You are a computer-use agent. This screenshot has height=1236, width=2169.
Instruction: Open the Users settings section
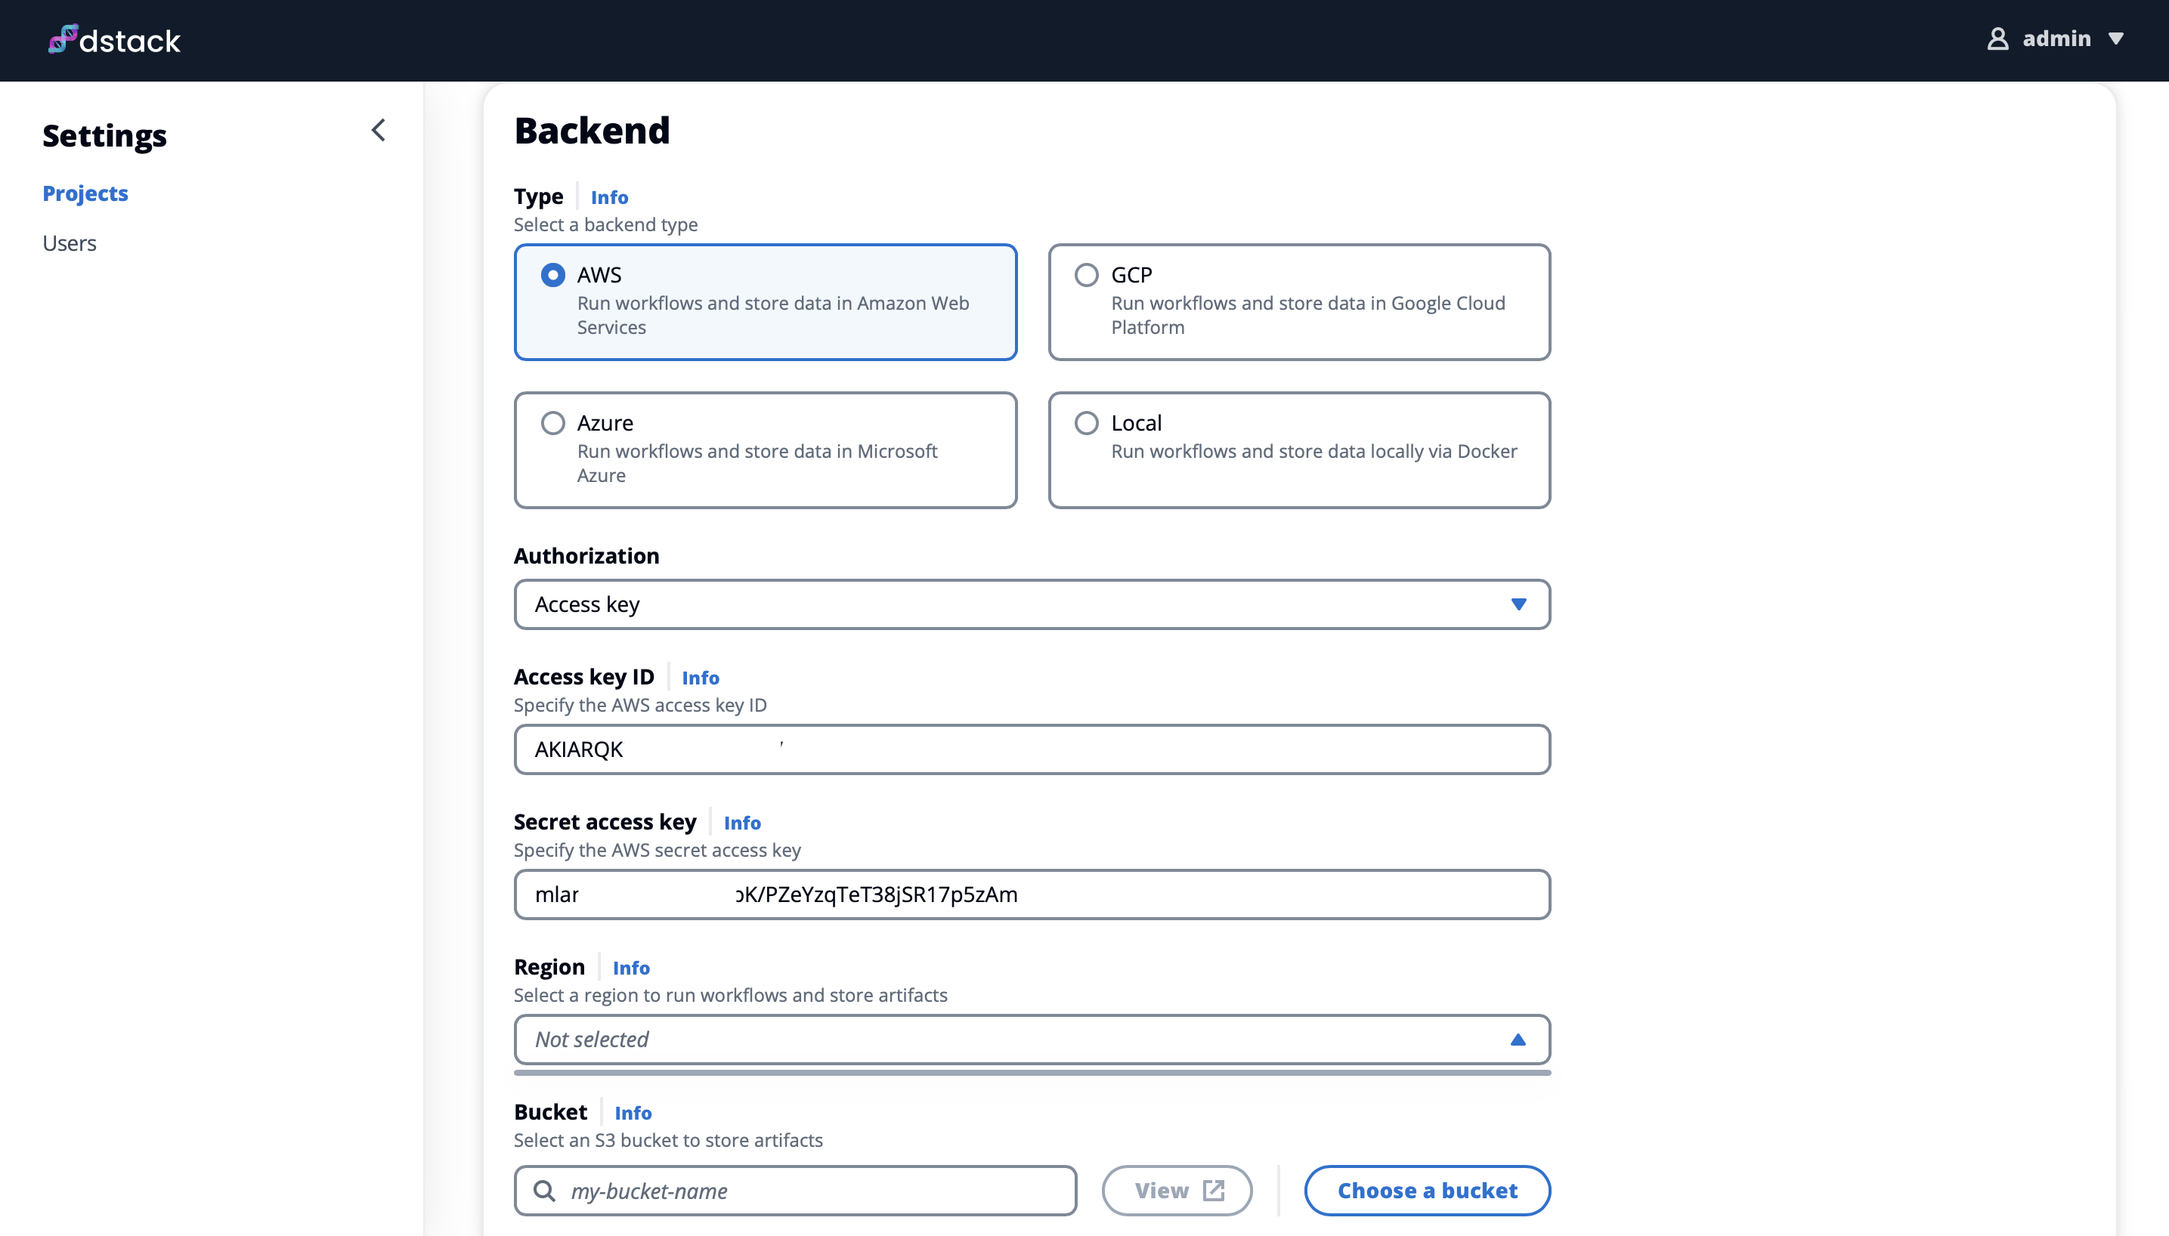pos(69,243)
